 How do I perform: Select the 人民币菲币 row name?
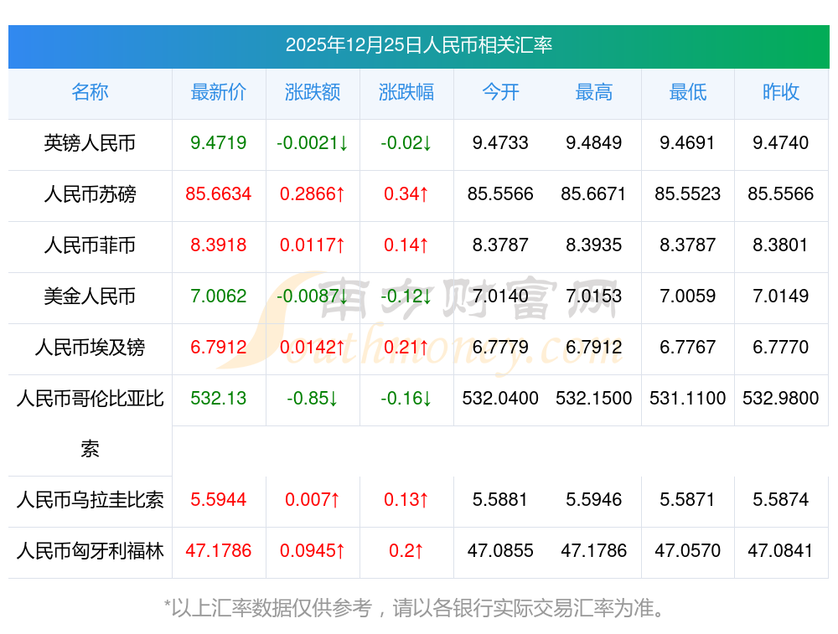tap(90, 245)
